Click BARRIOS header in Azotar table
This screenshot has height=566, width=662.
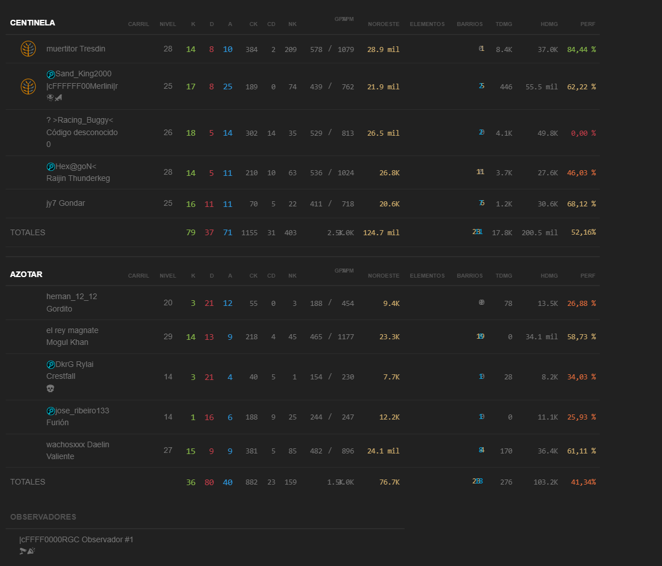point(470,276)
